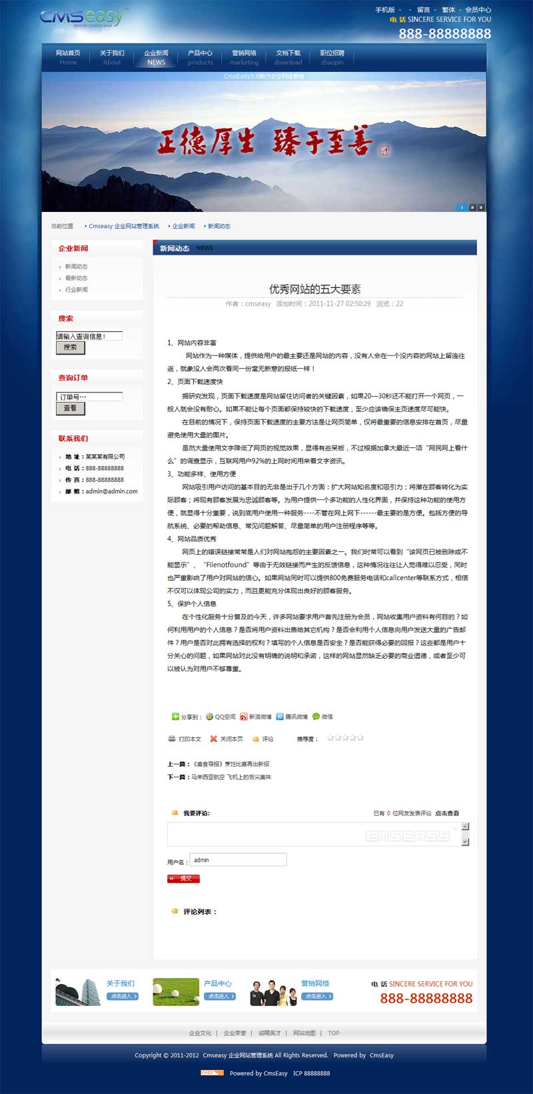Screen dimensions: 533x1094
Task: Select banner slide 2 indicator
Action: (472, 207)
